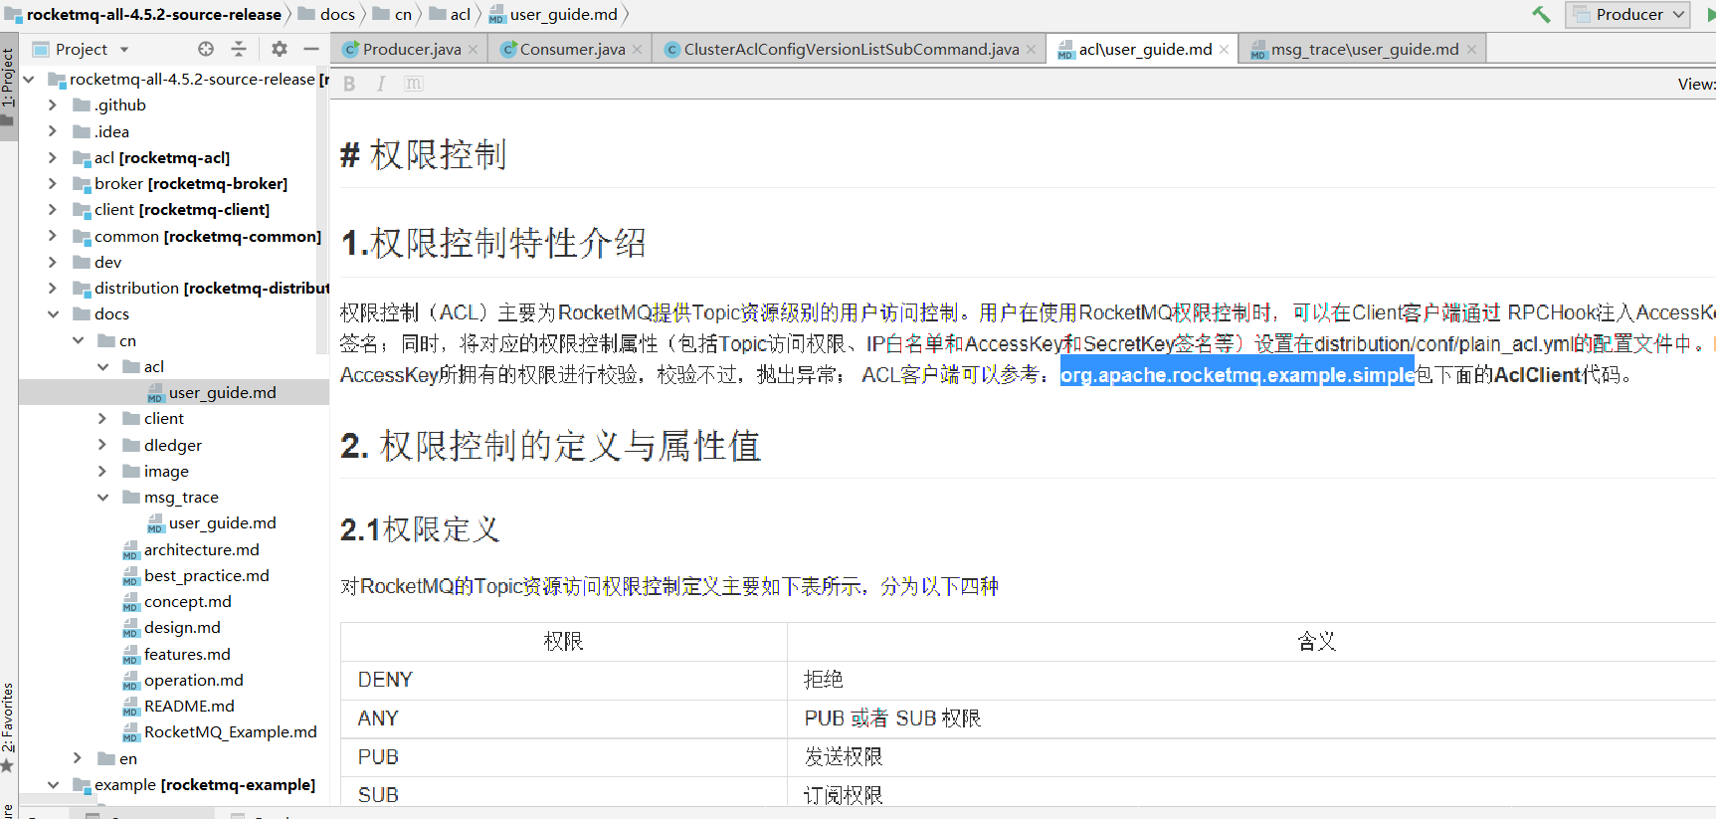This screenshot has width=1716, height=819.
Task: Expand the dev folder
Action: click(x=53, y=262)
